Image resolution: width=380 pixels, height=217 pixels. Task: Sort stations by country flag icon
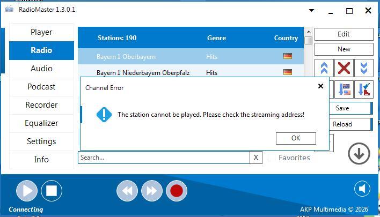[344, 89]
